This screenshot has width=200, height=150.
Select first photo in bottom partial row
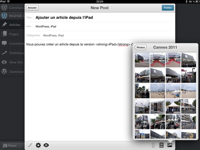pos(142,134)
